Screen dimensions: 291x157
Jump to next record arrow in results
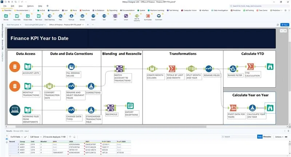(x=74, y=137)
